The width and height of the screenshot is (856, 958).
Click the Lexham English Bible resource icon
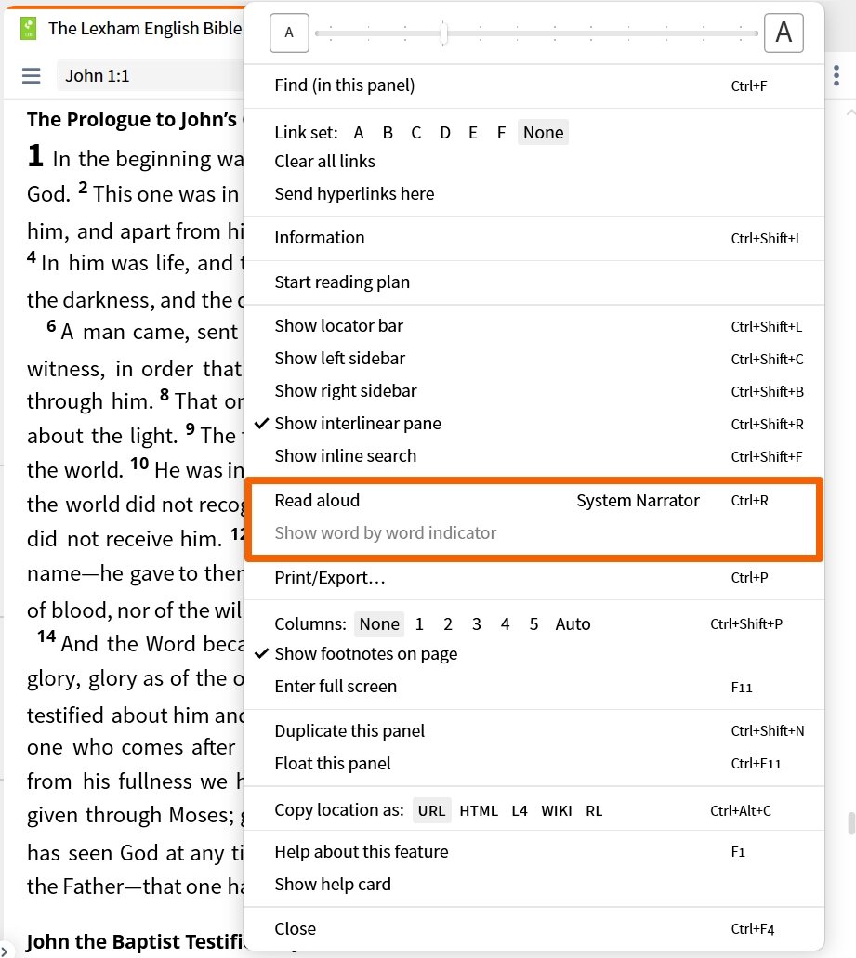tap(28, 29)
